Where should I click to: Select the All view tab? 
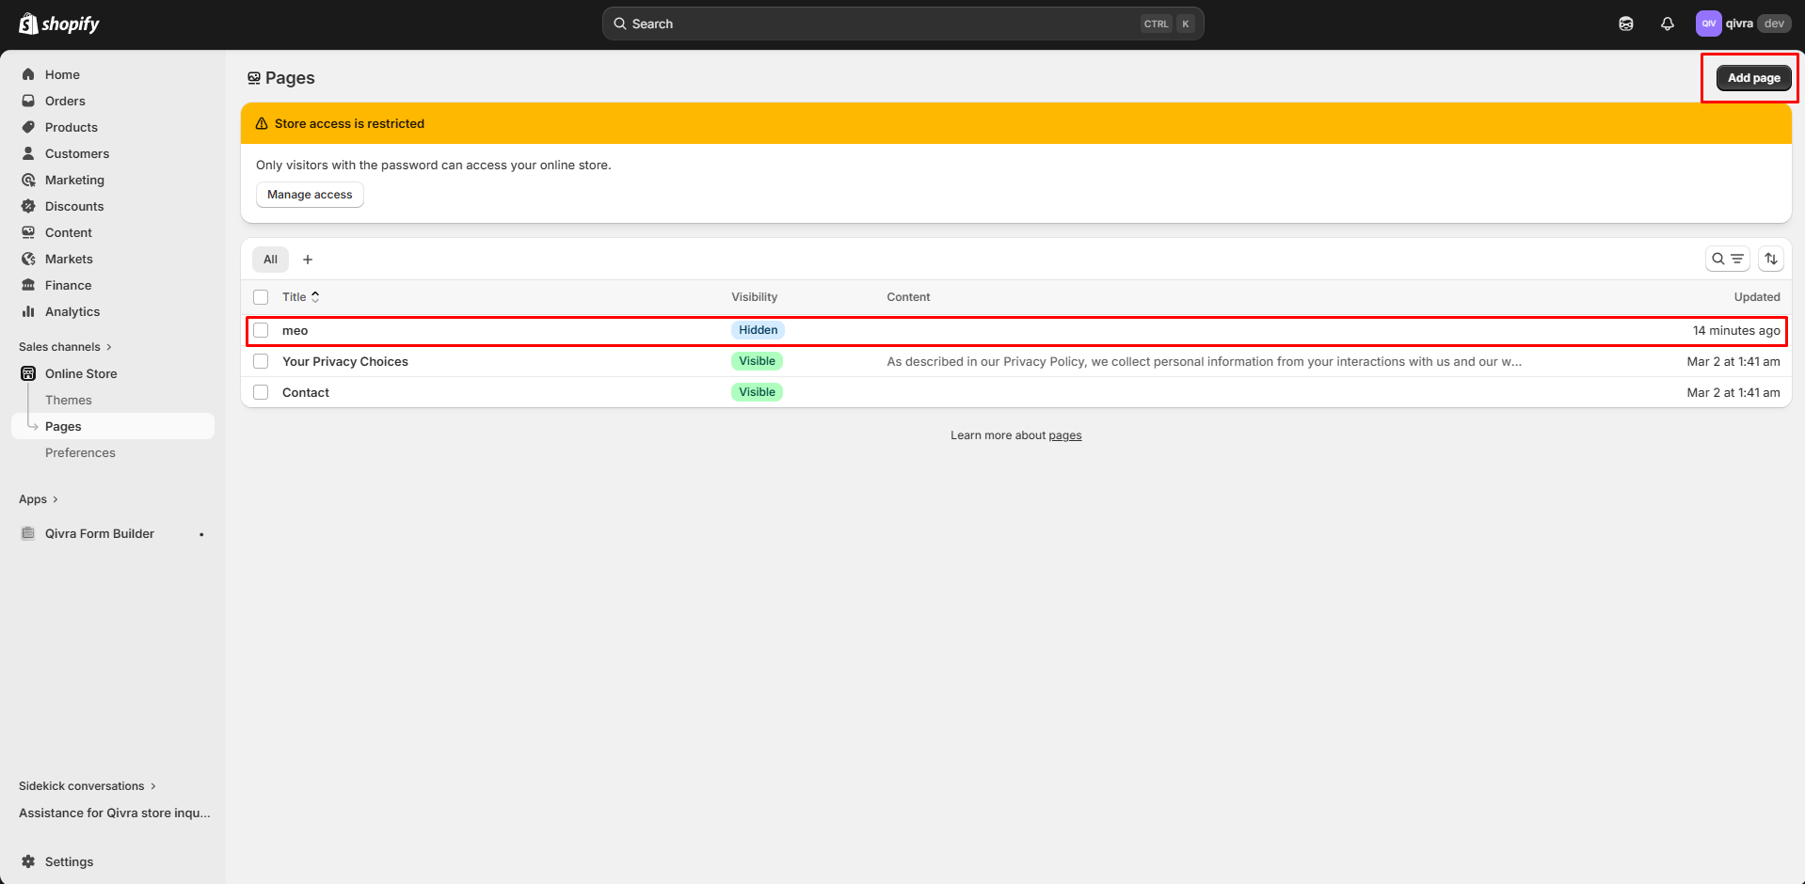pos(270,260)
